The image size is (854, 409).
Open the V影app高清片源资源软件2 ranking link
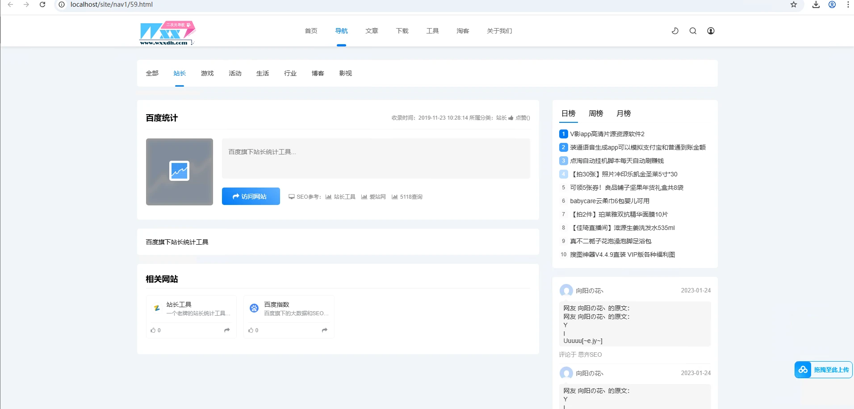pyautogui.click(x=607, y=134)
